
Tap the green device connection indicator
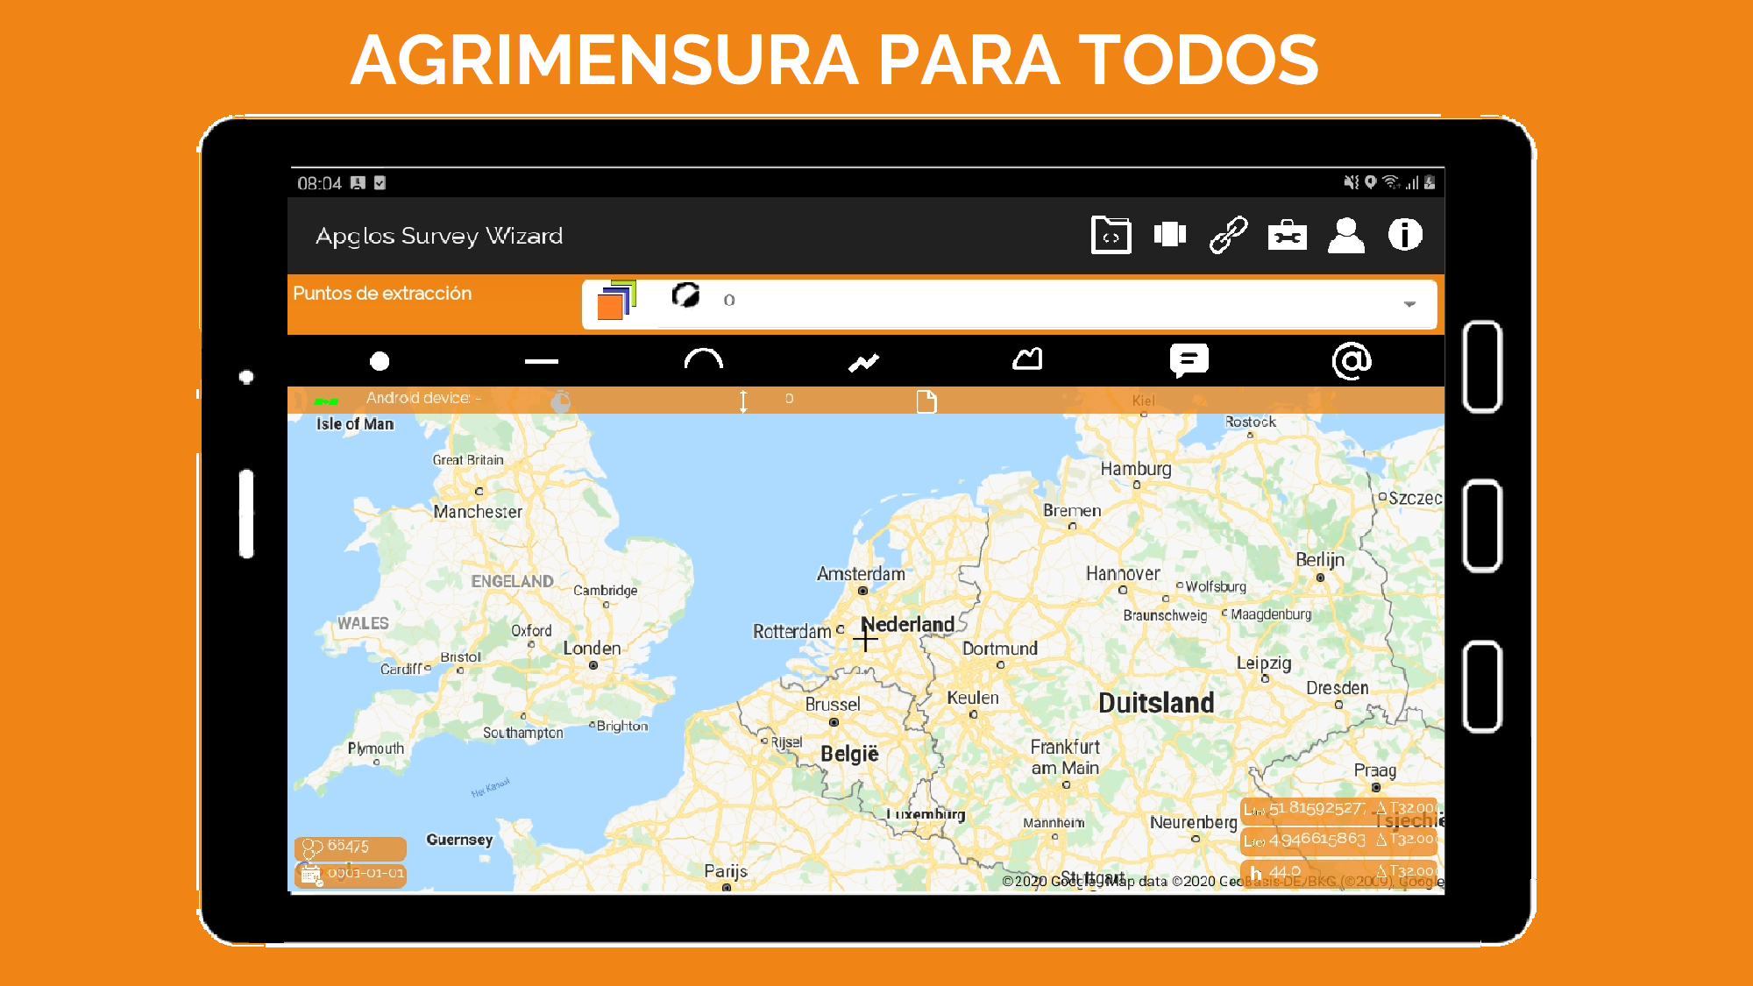[x=326, y=401]
